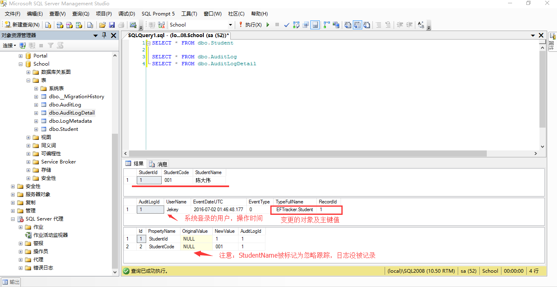Viewport: 557px width, 287px height.
Task: Click the Increase Indent icon
Action: point(409,25)
